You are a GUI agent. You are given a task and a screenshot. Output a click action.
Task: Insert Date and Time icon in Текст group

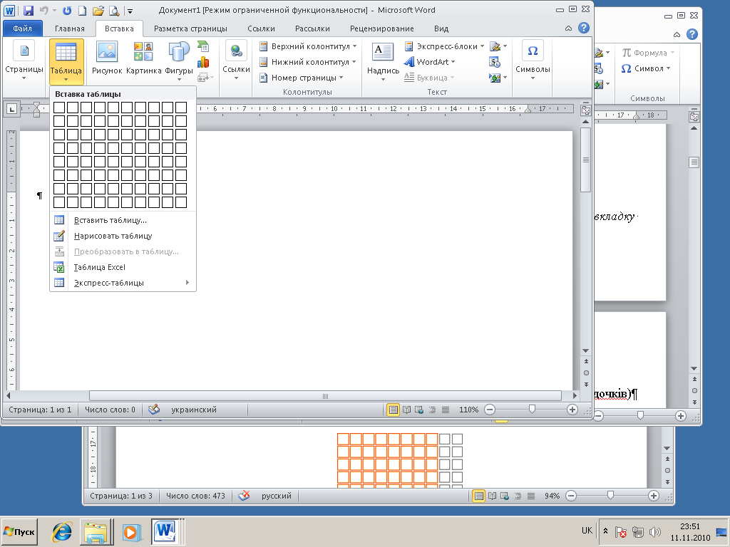pyautogui.click(x=495, y=62)
